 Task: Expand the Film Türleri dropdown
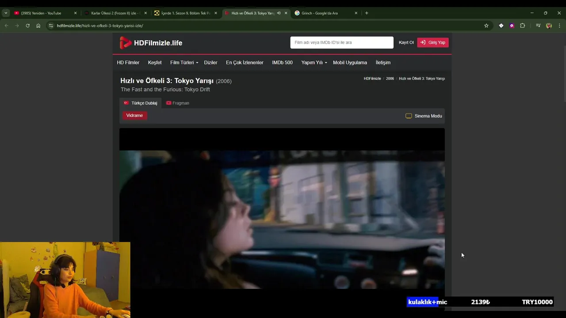(x=184, y=63)
